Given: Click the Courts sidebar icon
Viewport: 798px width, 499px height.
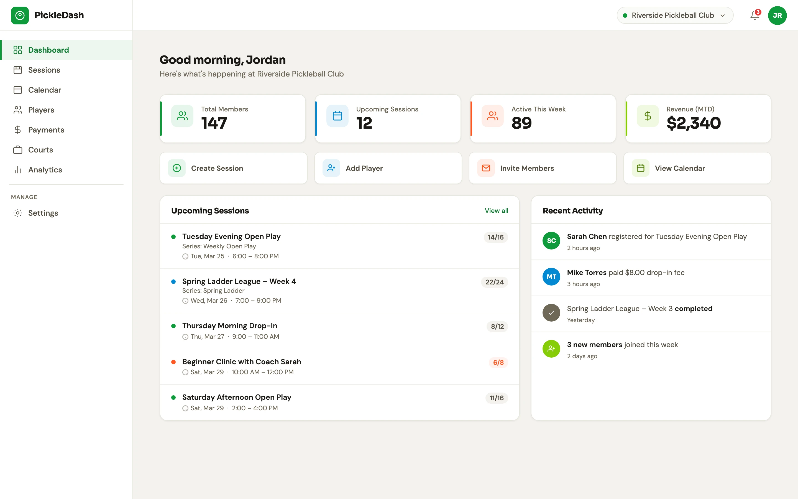Looking at the screenshot, I should [x=18, y=150].
